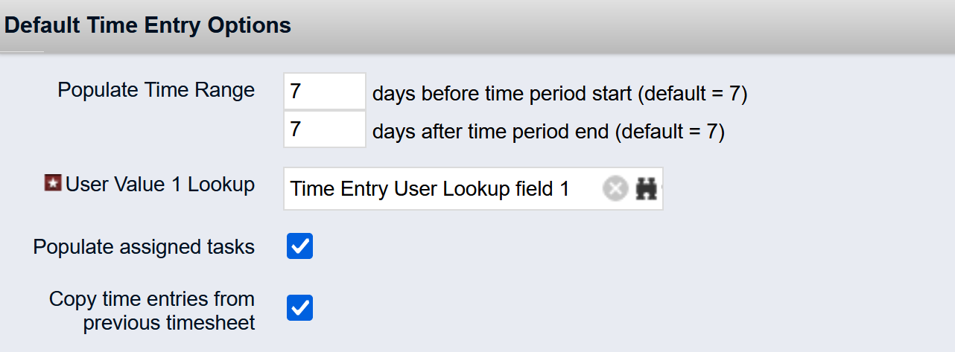Click the Populate assigned tasks label
955x352 pixels.
tap(144, 247)
